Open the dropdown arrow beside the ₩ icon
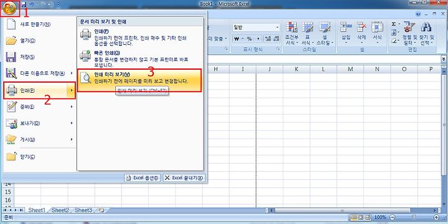The width and height of the screenshot is (448, 224). (242, 39)
